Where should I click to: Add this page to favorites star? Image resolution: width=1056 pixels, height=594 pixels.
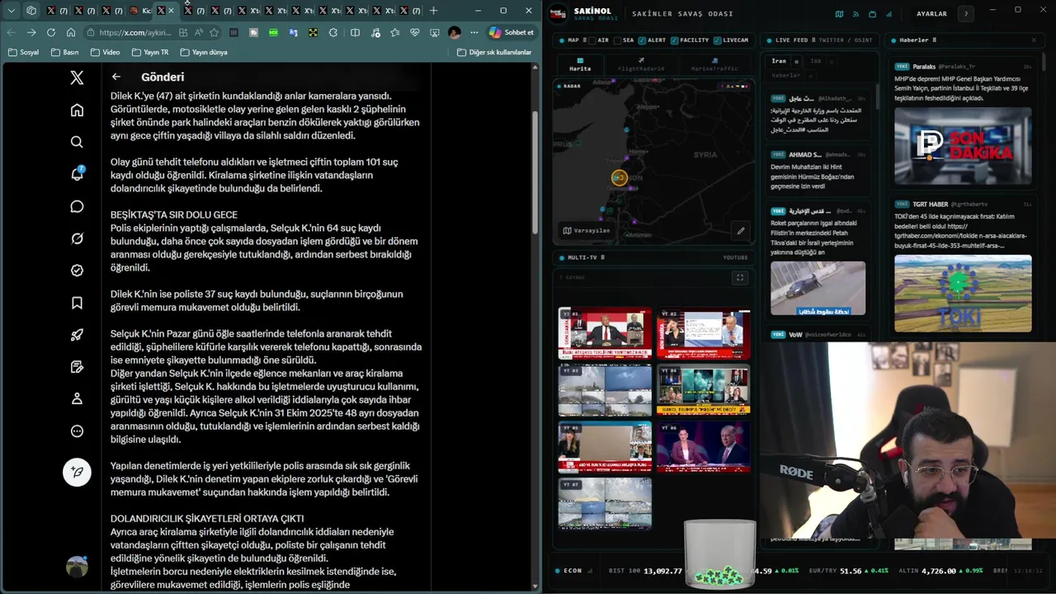pos(214,32)
